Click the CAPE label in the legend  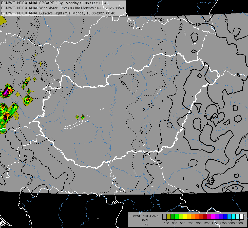145,220
